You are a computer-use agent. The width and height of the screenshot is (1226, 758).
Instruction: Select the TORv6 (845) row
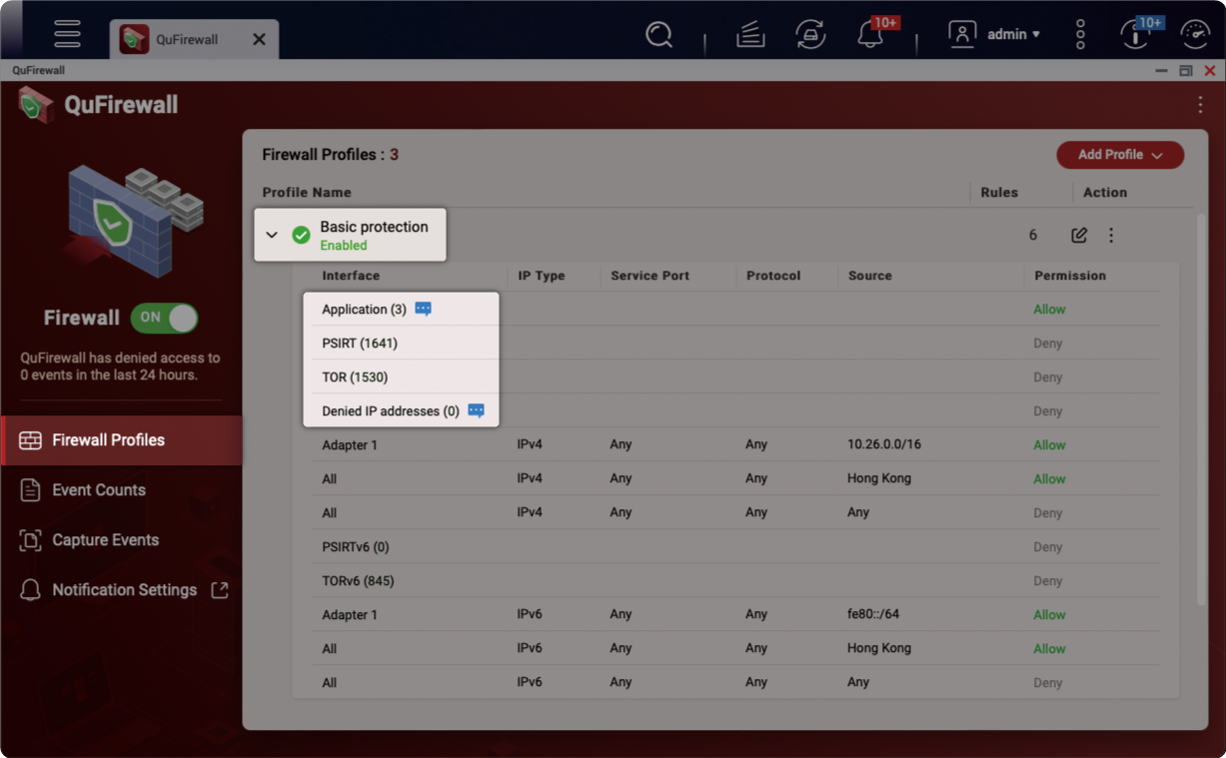[x=735, y=581]
